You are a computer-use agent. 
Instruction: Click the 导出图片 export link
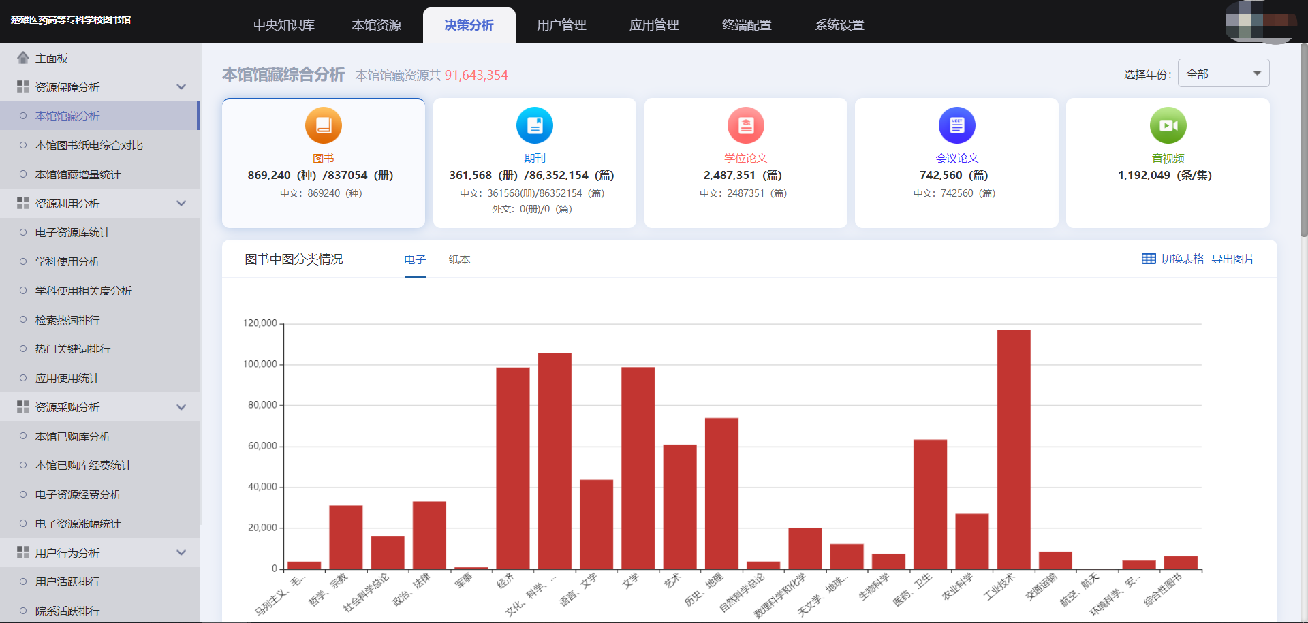click(1232, 259)
